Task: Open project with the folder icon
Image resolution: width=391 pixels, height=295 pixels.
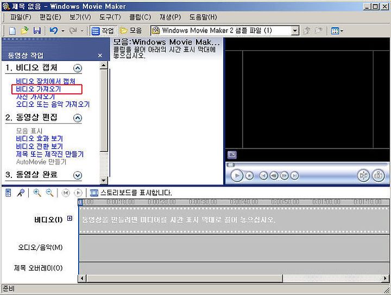Action: coord(24,30)
